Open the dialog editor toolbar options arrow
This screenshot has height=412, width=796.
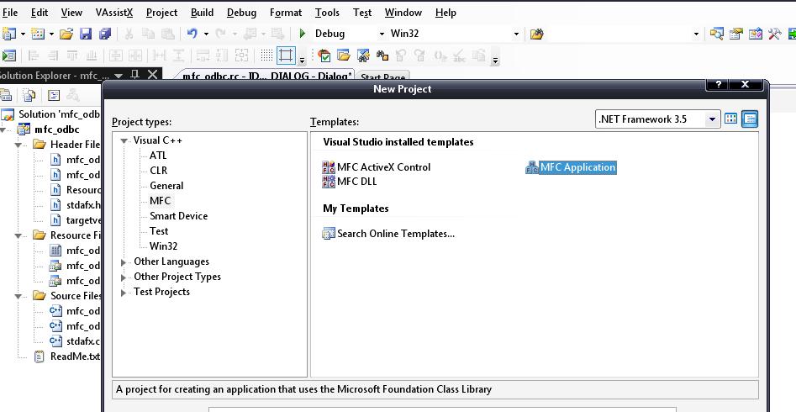302,60
